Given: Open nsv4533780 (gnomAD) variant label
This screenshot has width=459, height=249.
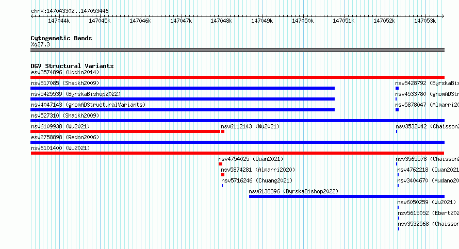Looking at the screenshot, I should [427, 94].
